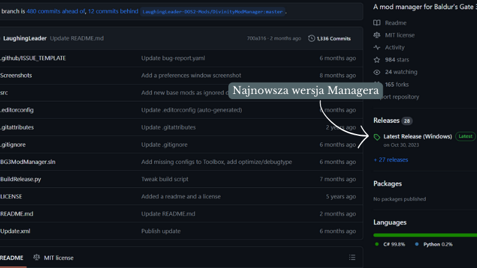Click the 28 releases count badge
477x268 pixels.
click(407, 121)
